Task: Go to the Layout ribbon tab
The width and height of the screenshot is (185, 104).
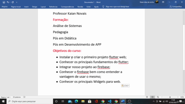Action: pos(43,7)
